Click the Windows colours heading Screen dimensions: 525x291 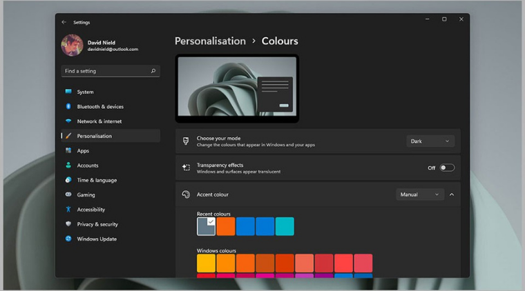point(216,250)
